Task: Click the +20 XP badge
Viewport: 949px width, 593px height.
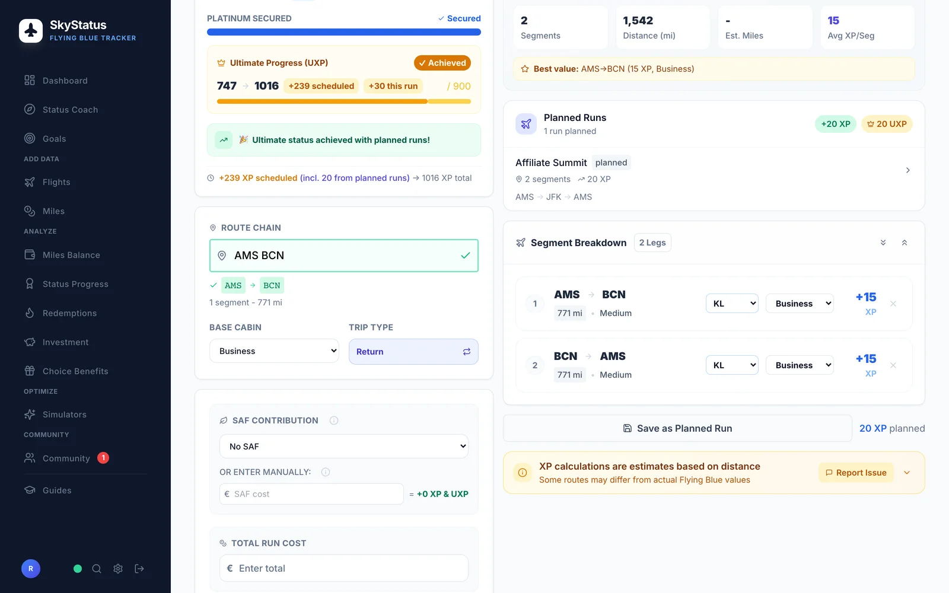Action: coord(836,124)
